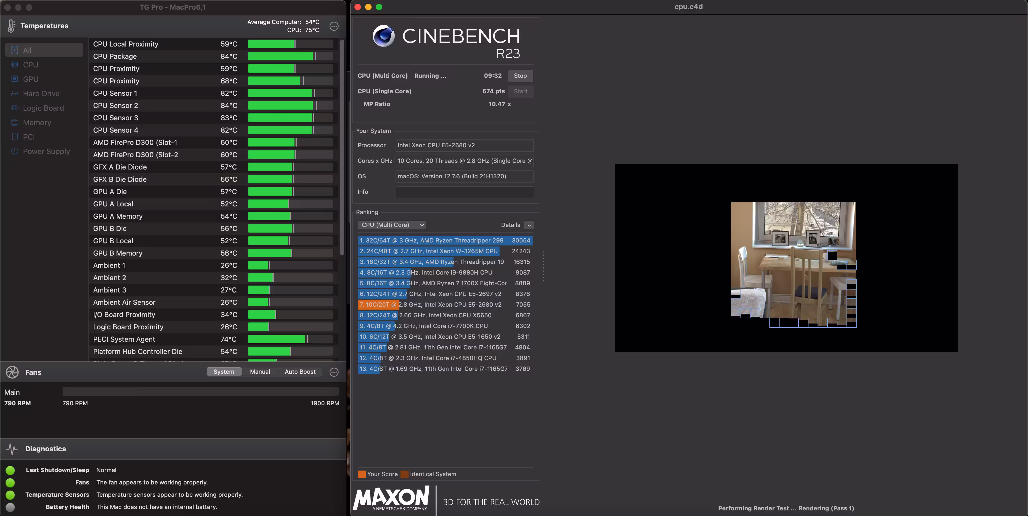Click the Platform Hub Controller Die row
Screen dimensions: 1028x516
(x=213, y=352)
